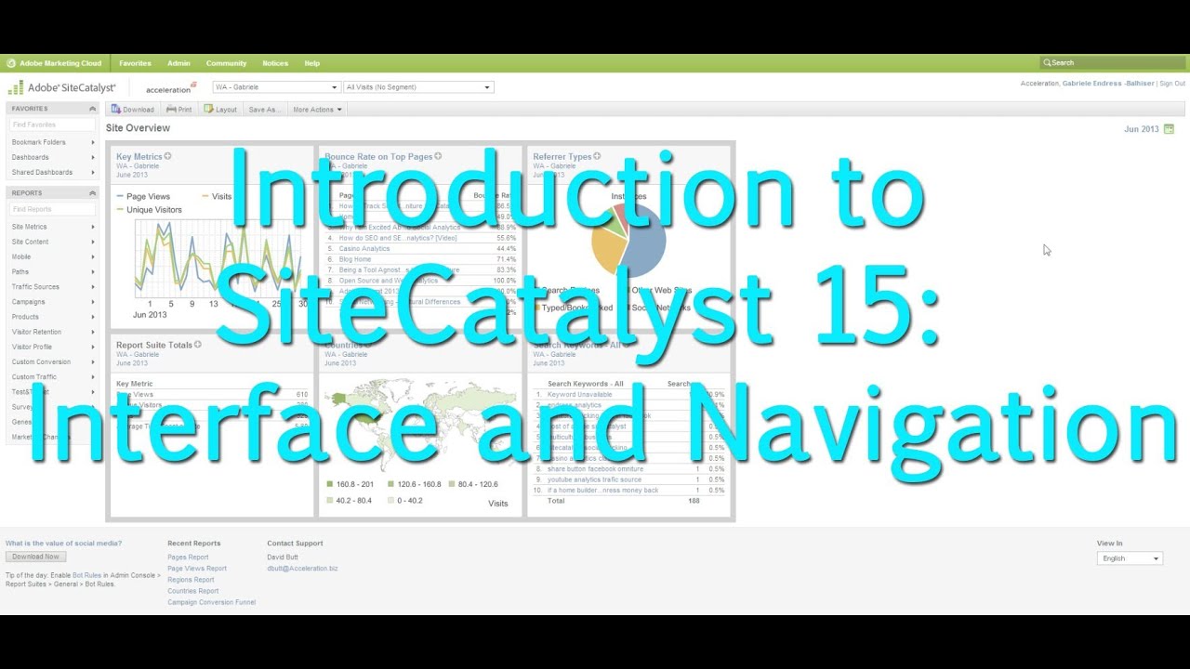Screen dimensions: 1190x669
Task: Click 'share button facebook omniture' keyword row
Action: (x=629, y=469)
